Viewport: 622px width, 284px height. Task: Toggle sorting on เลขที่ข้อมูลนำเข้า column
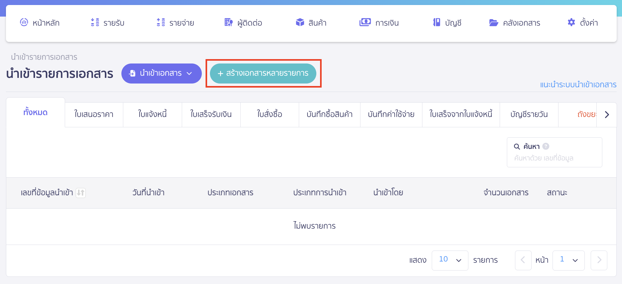(81, 193)
